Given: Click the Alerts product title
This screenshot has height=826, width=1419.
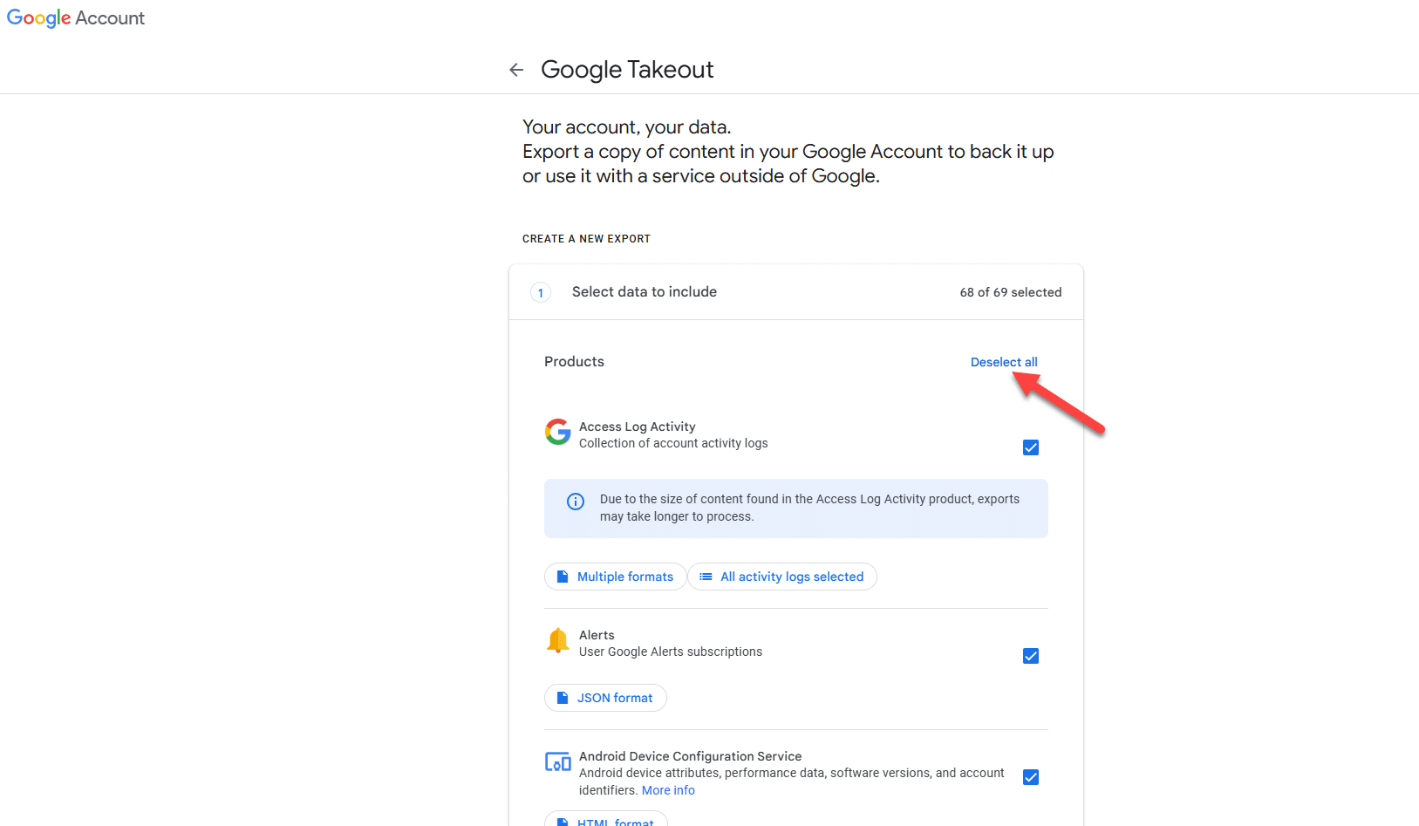Looking at the screenshot, I should click(597, 635).
